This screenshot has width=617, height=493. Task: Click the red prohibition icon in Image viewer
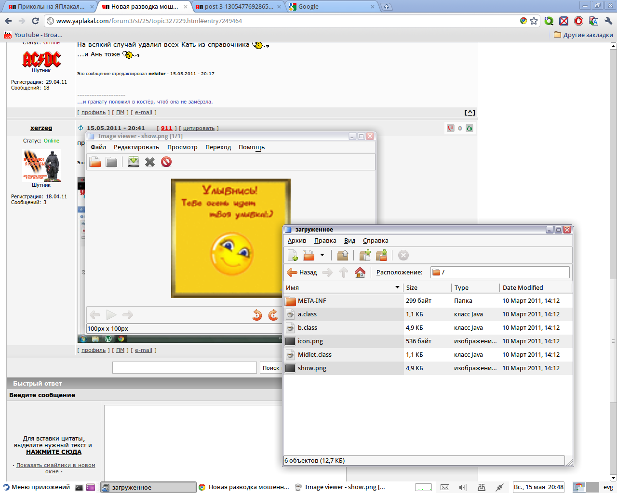[166, 162]
